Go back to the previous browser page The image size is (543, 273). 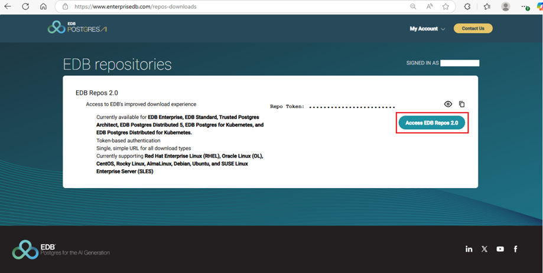tap(8, 6)
